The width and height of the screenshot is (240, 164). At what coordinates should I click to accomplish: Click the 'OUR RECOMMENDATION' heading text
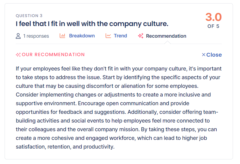[x=53, y=54]
